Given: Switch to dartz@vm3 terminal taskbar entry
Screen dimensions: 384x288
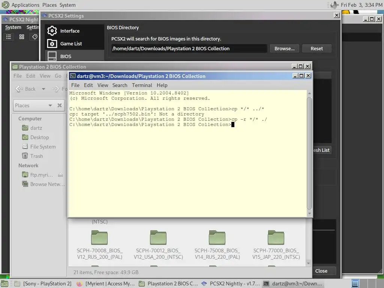Looking at the screenshot, I should click(x=293, y=283).
